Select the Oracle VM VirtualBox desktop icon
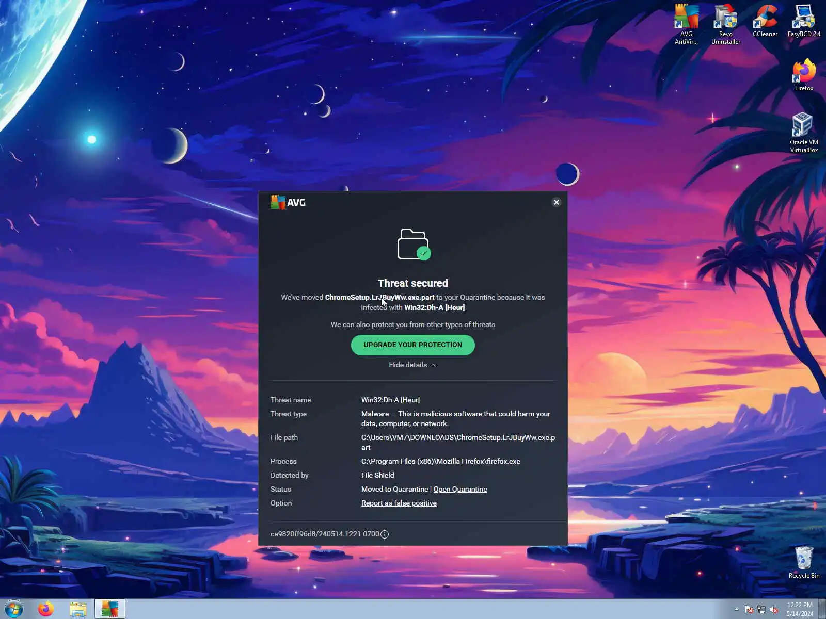Image resolution: width=826 pixels, height=619 pixels. [x=804, y=133]
